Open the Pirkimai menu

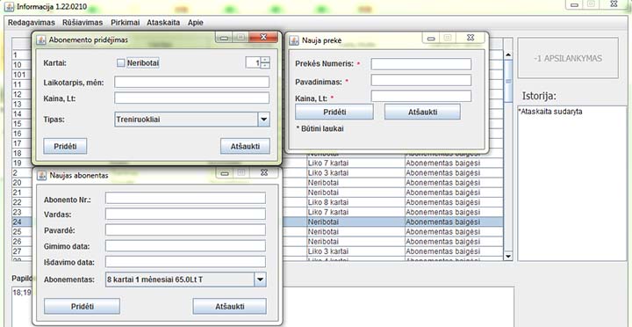point(126,23)
